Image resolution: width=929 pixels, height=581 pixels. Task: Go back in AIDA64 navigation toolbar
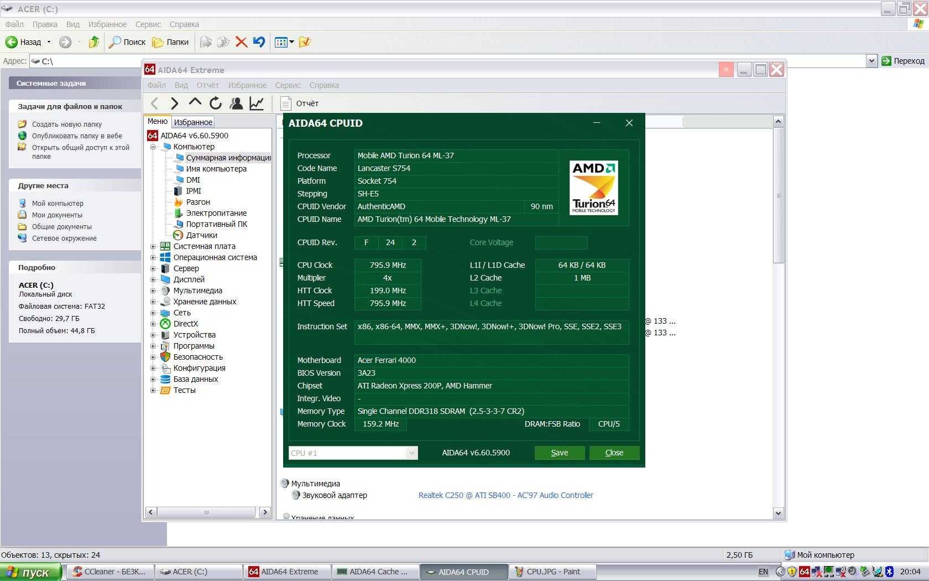tap(155, 103)
